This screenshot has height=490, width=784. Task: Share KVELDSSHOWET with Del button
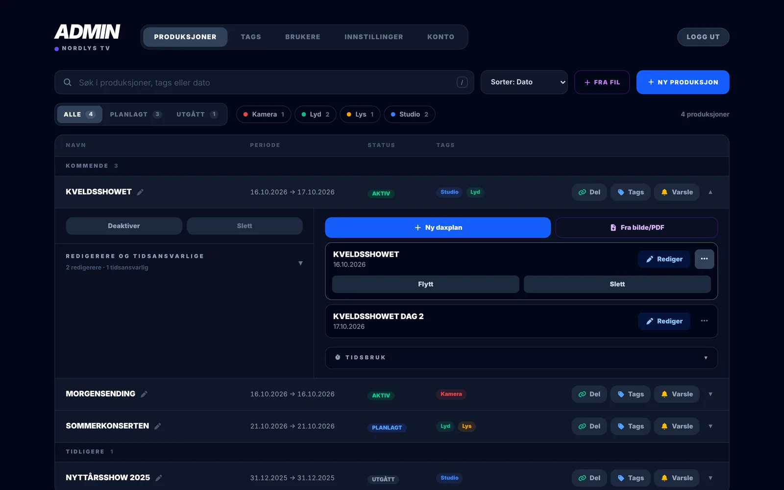click(589, 192)
